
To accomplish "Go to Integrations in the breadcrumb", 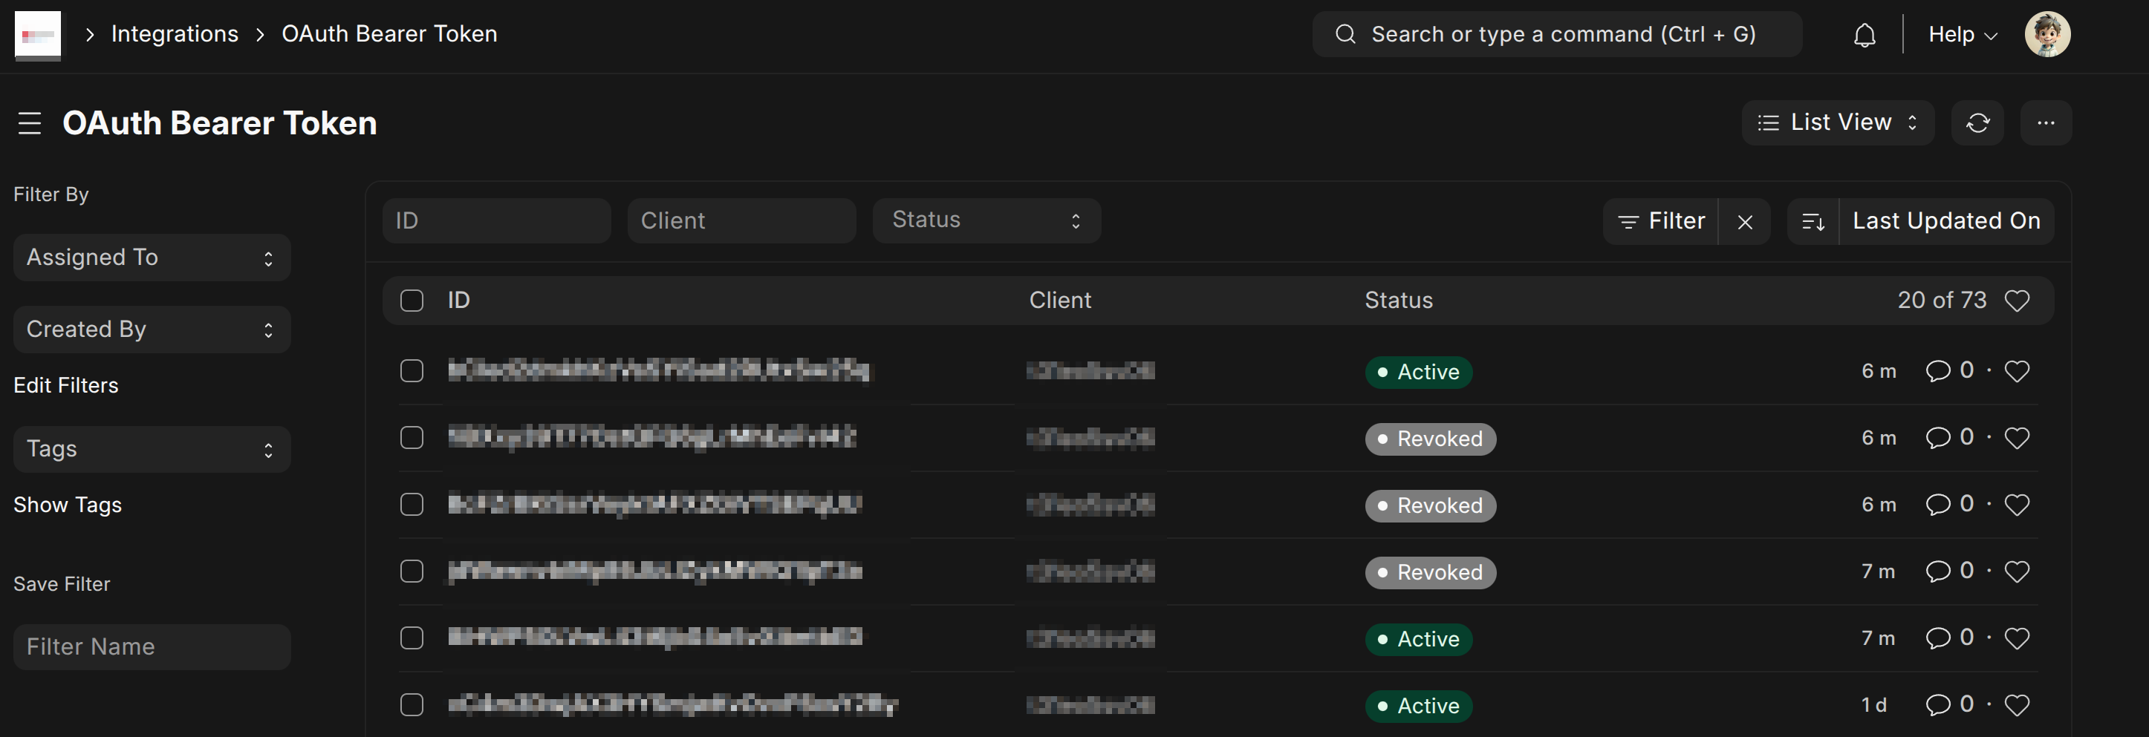I will click(175, 34).
